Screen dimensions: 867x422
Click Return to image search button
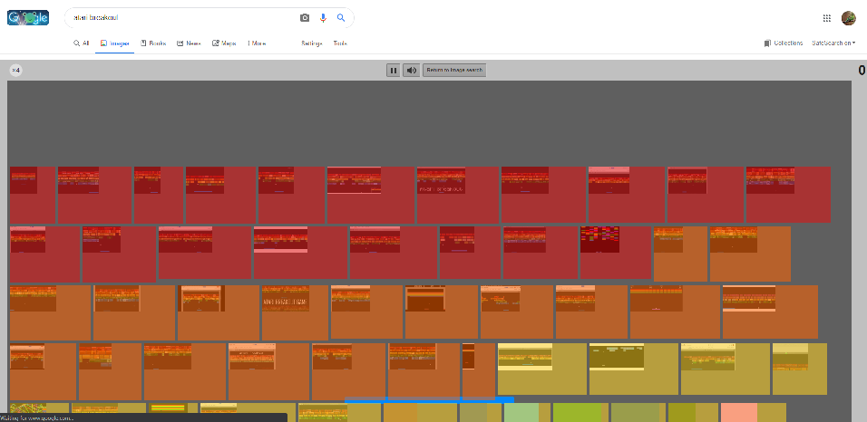point(454,70)
